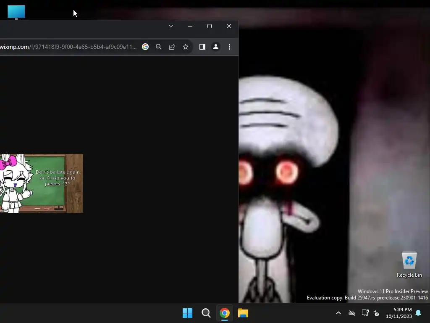The image size is (430, 323).
Task: Open the network status tray icon
Action: (x=365, y=313)
